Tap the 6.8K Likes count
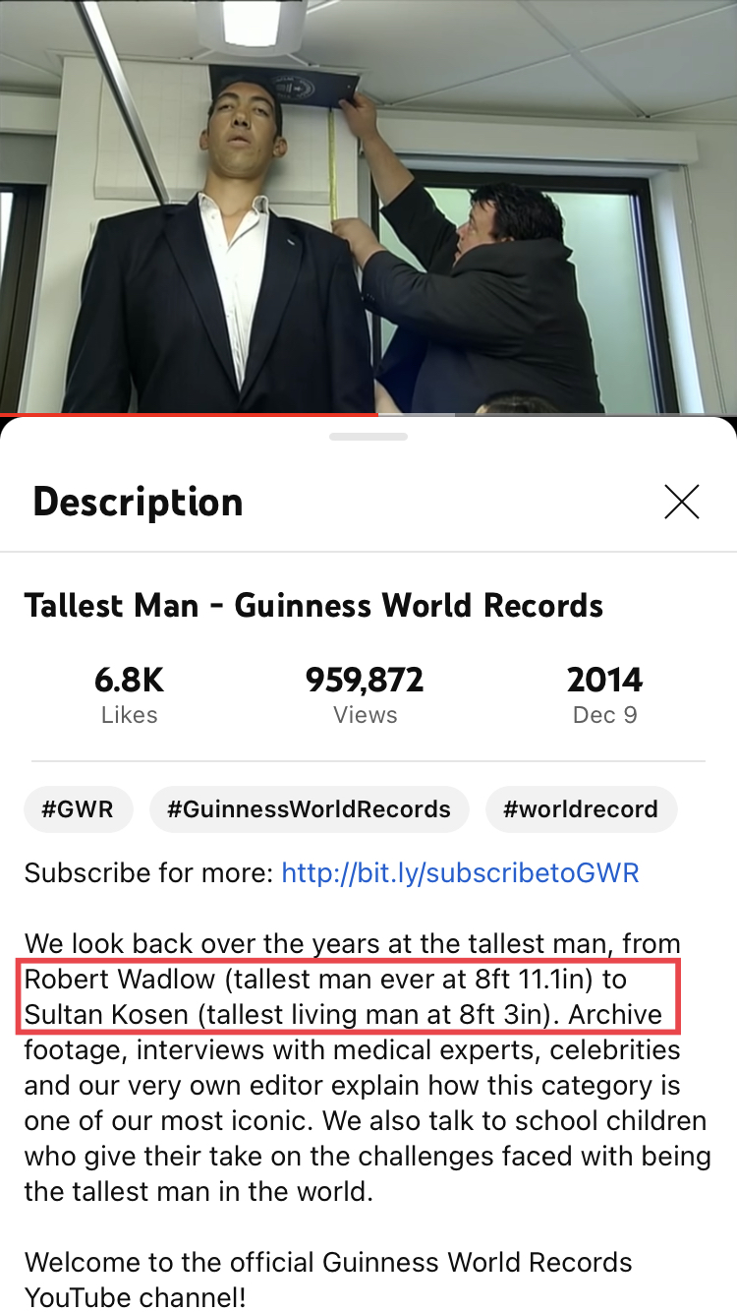737x1312 pixels. coord(129,694)
